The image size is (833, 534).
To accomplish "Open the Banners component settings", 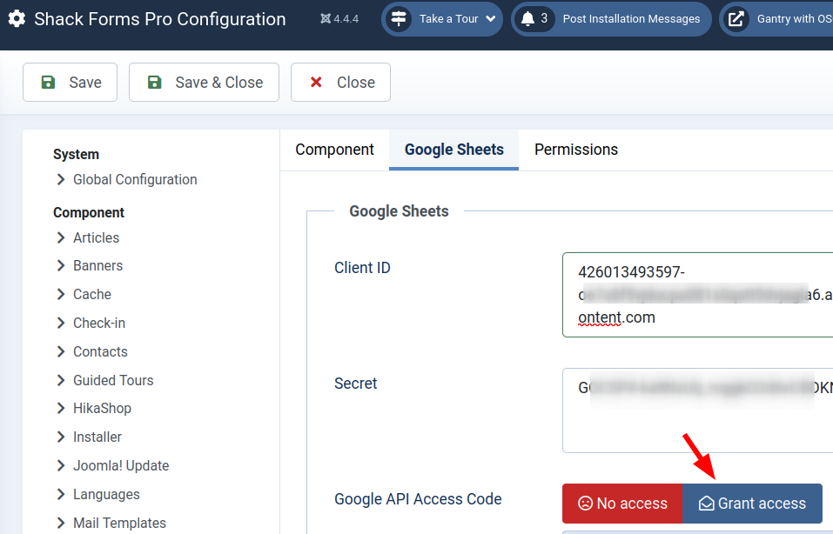I will tap(97, 265).
